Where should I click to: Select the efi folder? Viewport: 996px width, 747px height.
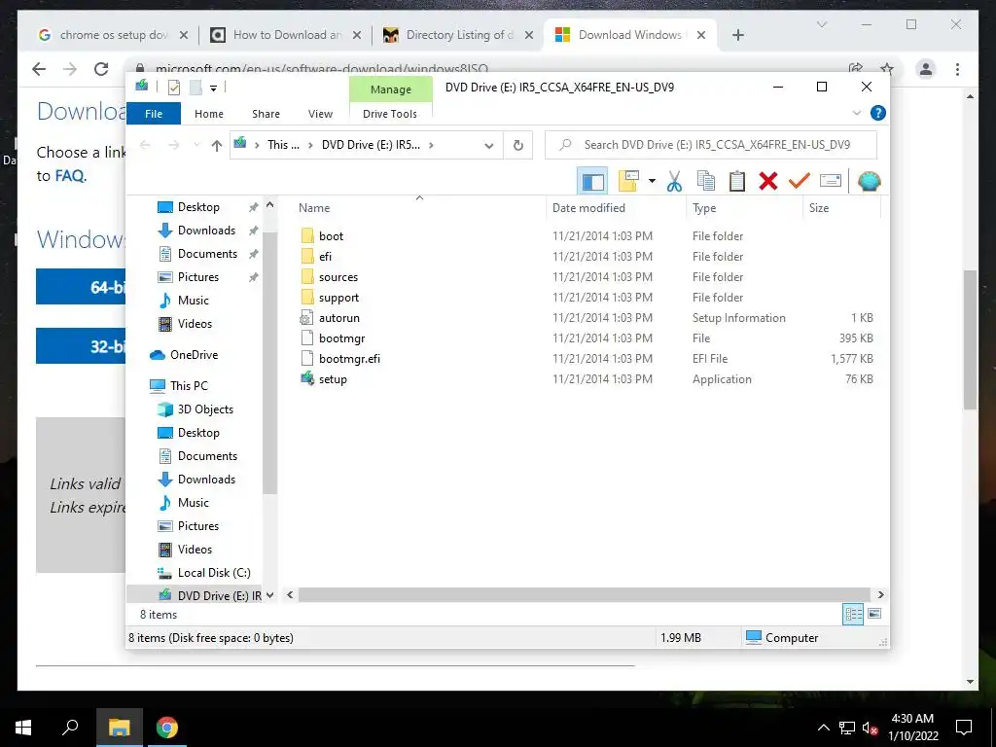pos(325,257)
